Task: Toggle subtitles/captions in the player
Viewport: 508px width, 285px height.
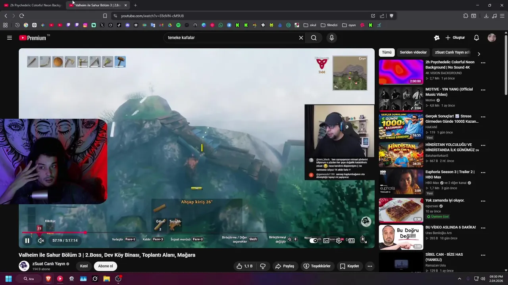Action: [326, 241]
